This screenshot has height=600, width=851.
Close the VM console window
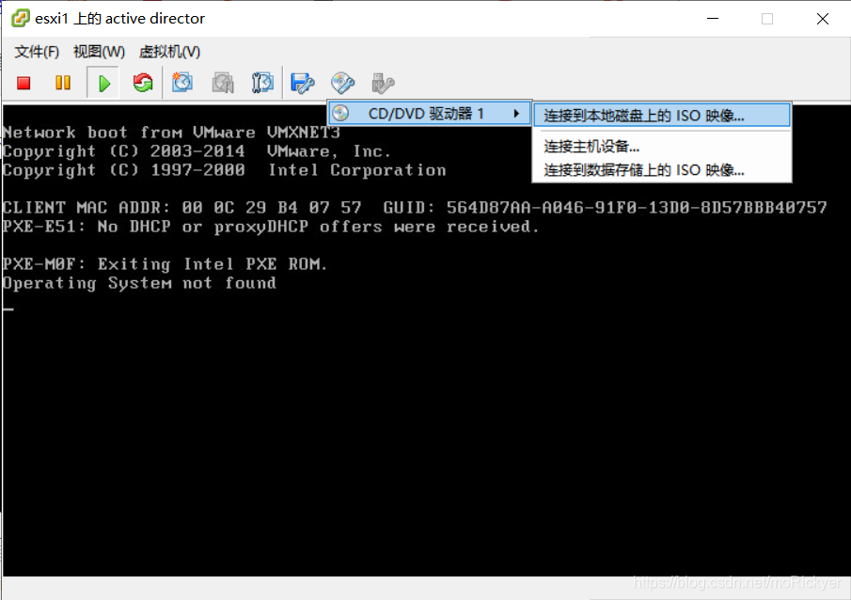pyautogui.click(x=822, y=19)
